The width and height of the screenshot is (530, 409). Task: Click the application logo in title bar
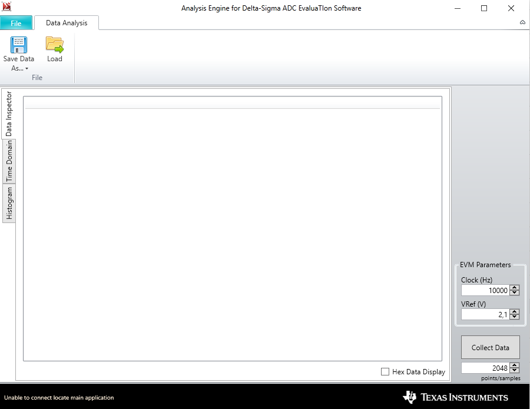[x=6, y=6]
